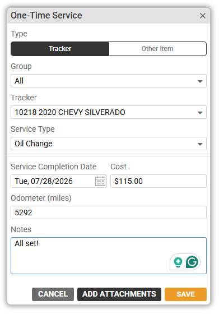Screen dimensions: 219x314
Task: Click the Group label above the All dropdown
Action: click(21, 67)
